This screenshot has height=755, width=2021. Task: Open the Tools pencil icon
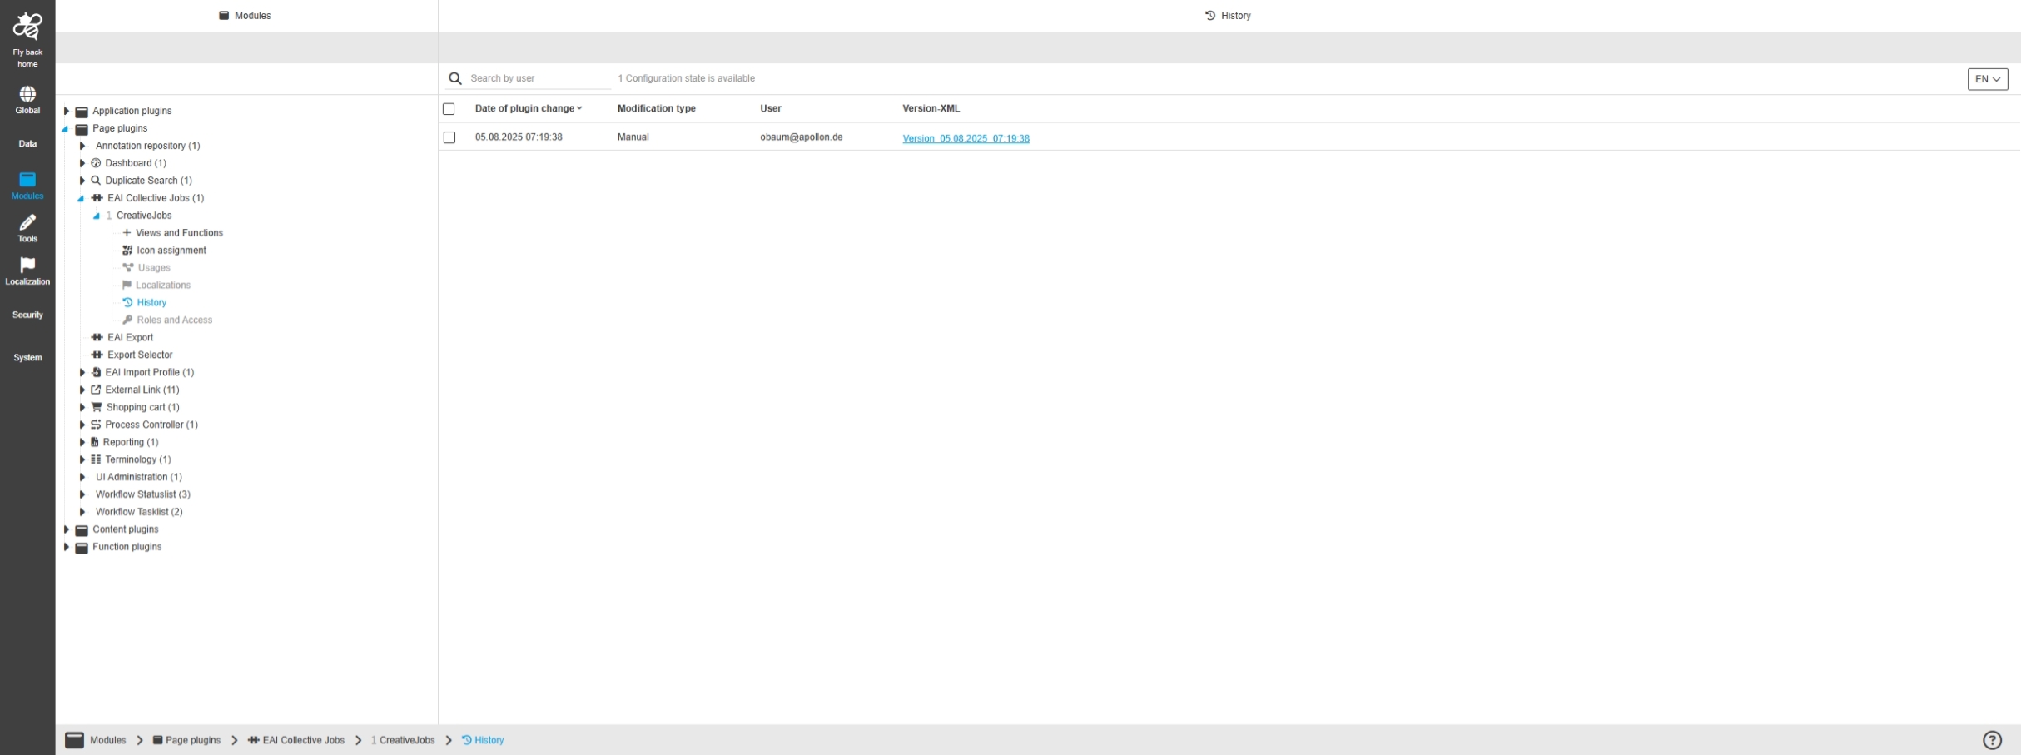[x=27, y=222]
